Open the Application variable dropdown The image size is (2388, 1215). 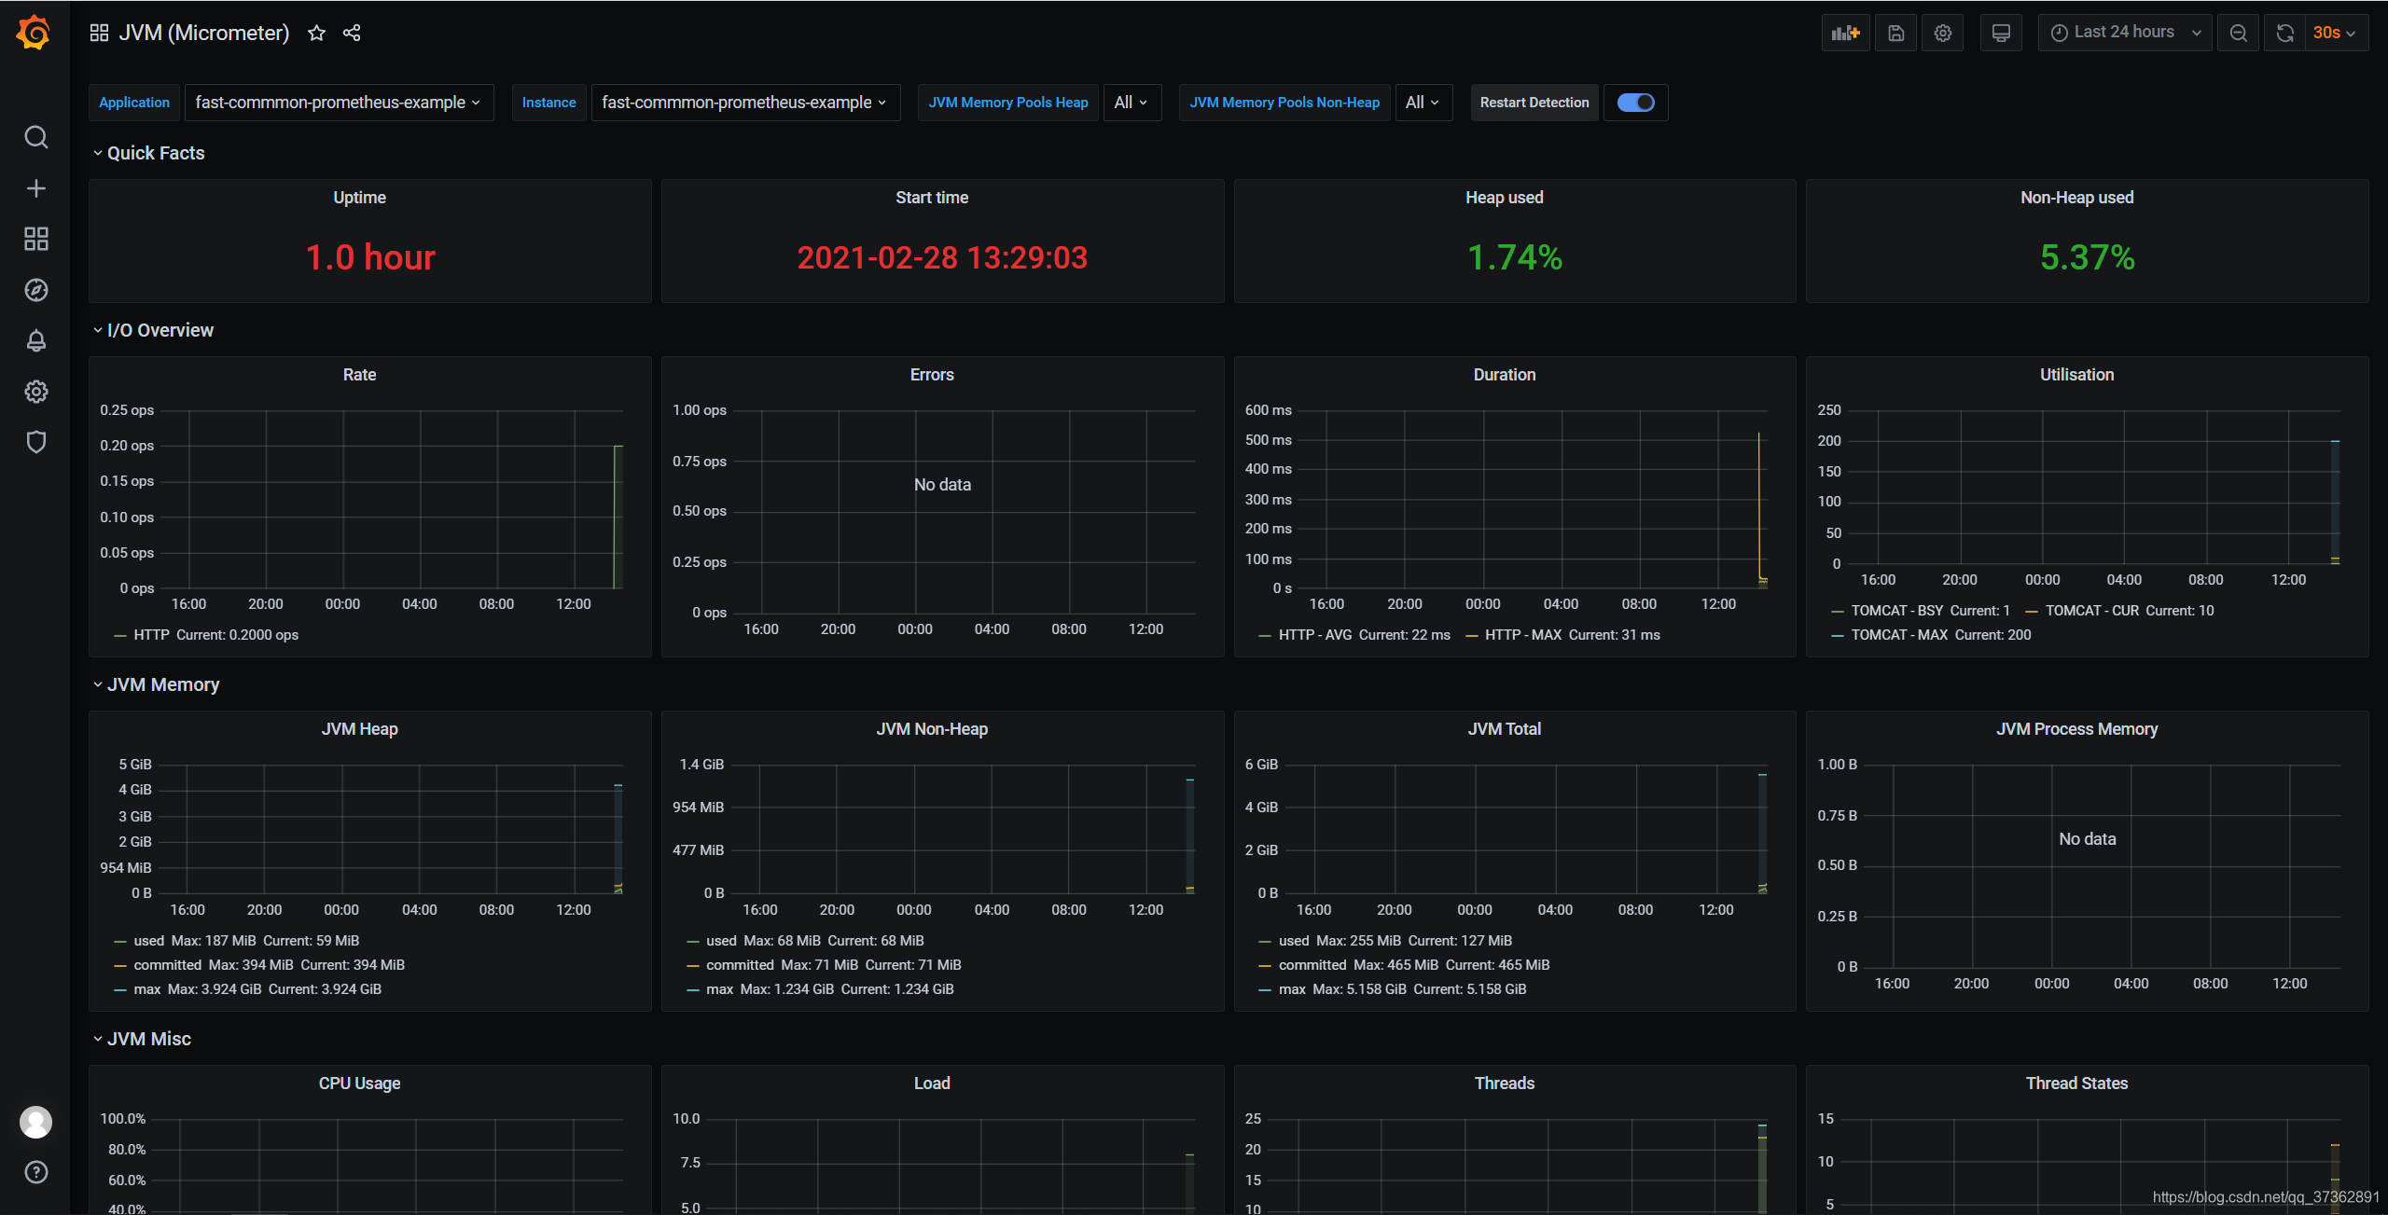[339, 103]
